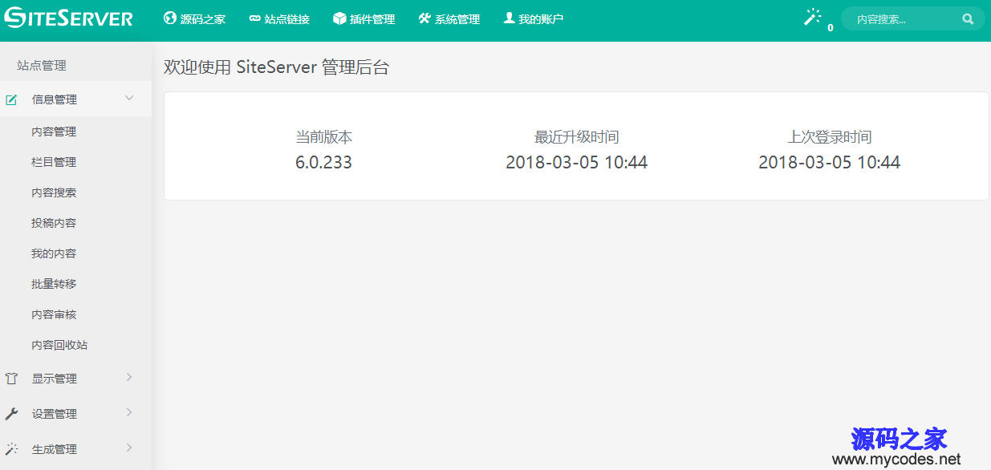Open the 系统管理 top menu
Viewport: 991px width, 470px height.
click(x=449, y=18)
